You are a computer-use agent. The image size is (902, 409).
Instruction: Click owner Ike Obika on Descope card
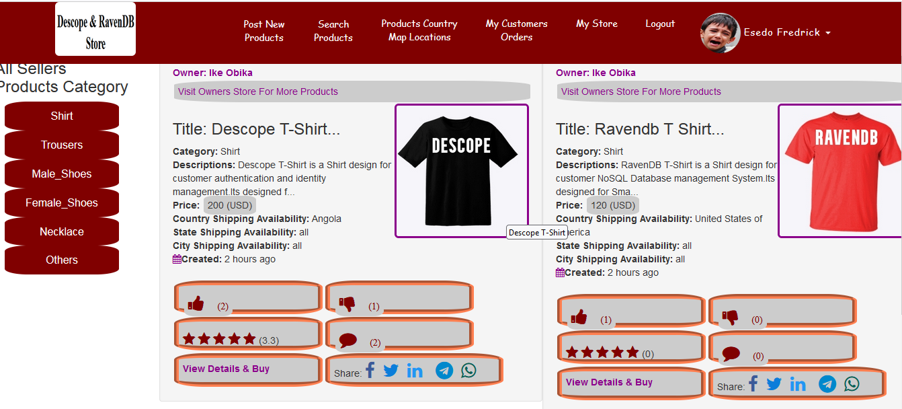point(212,73)
